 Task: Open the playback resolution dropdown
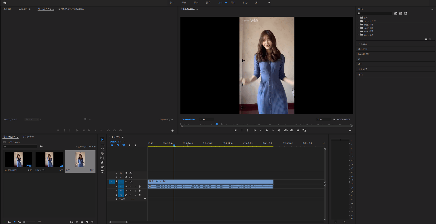point(324,119)
